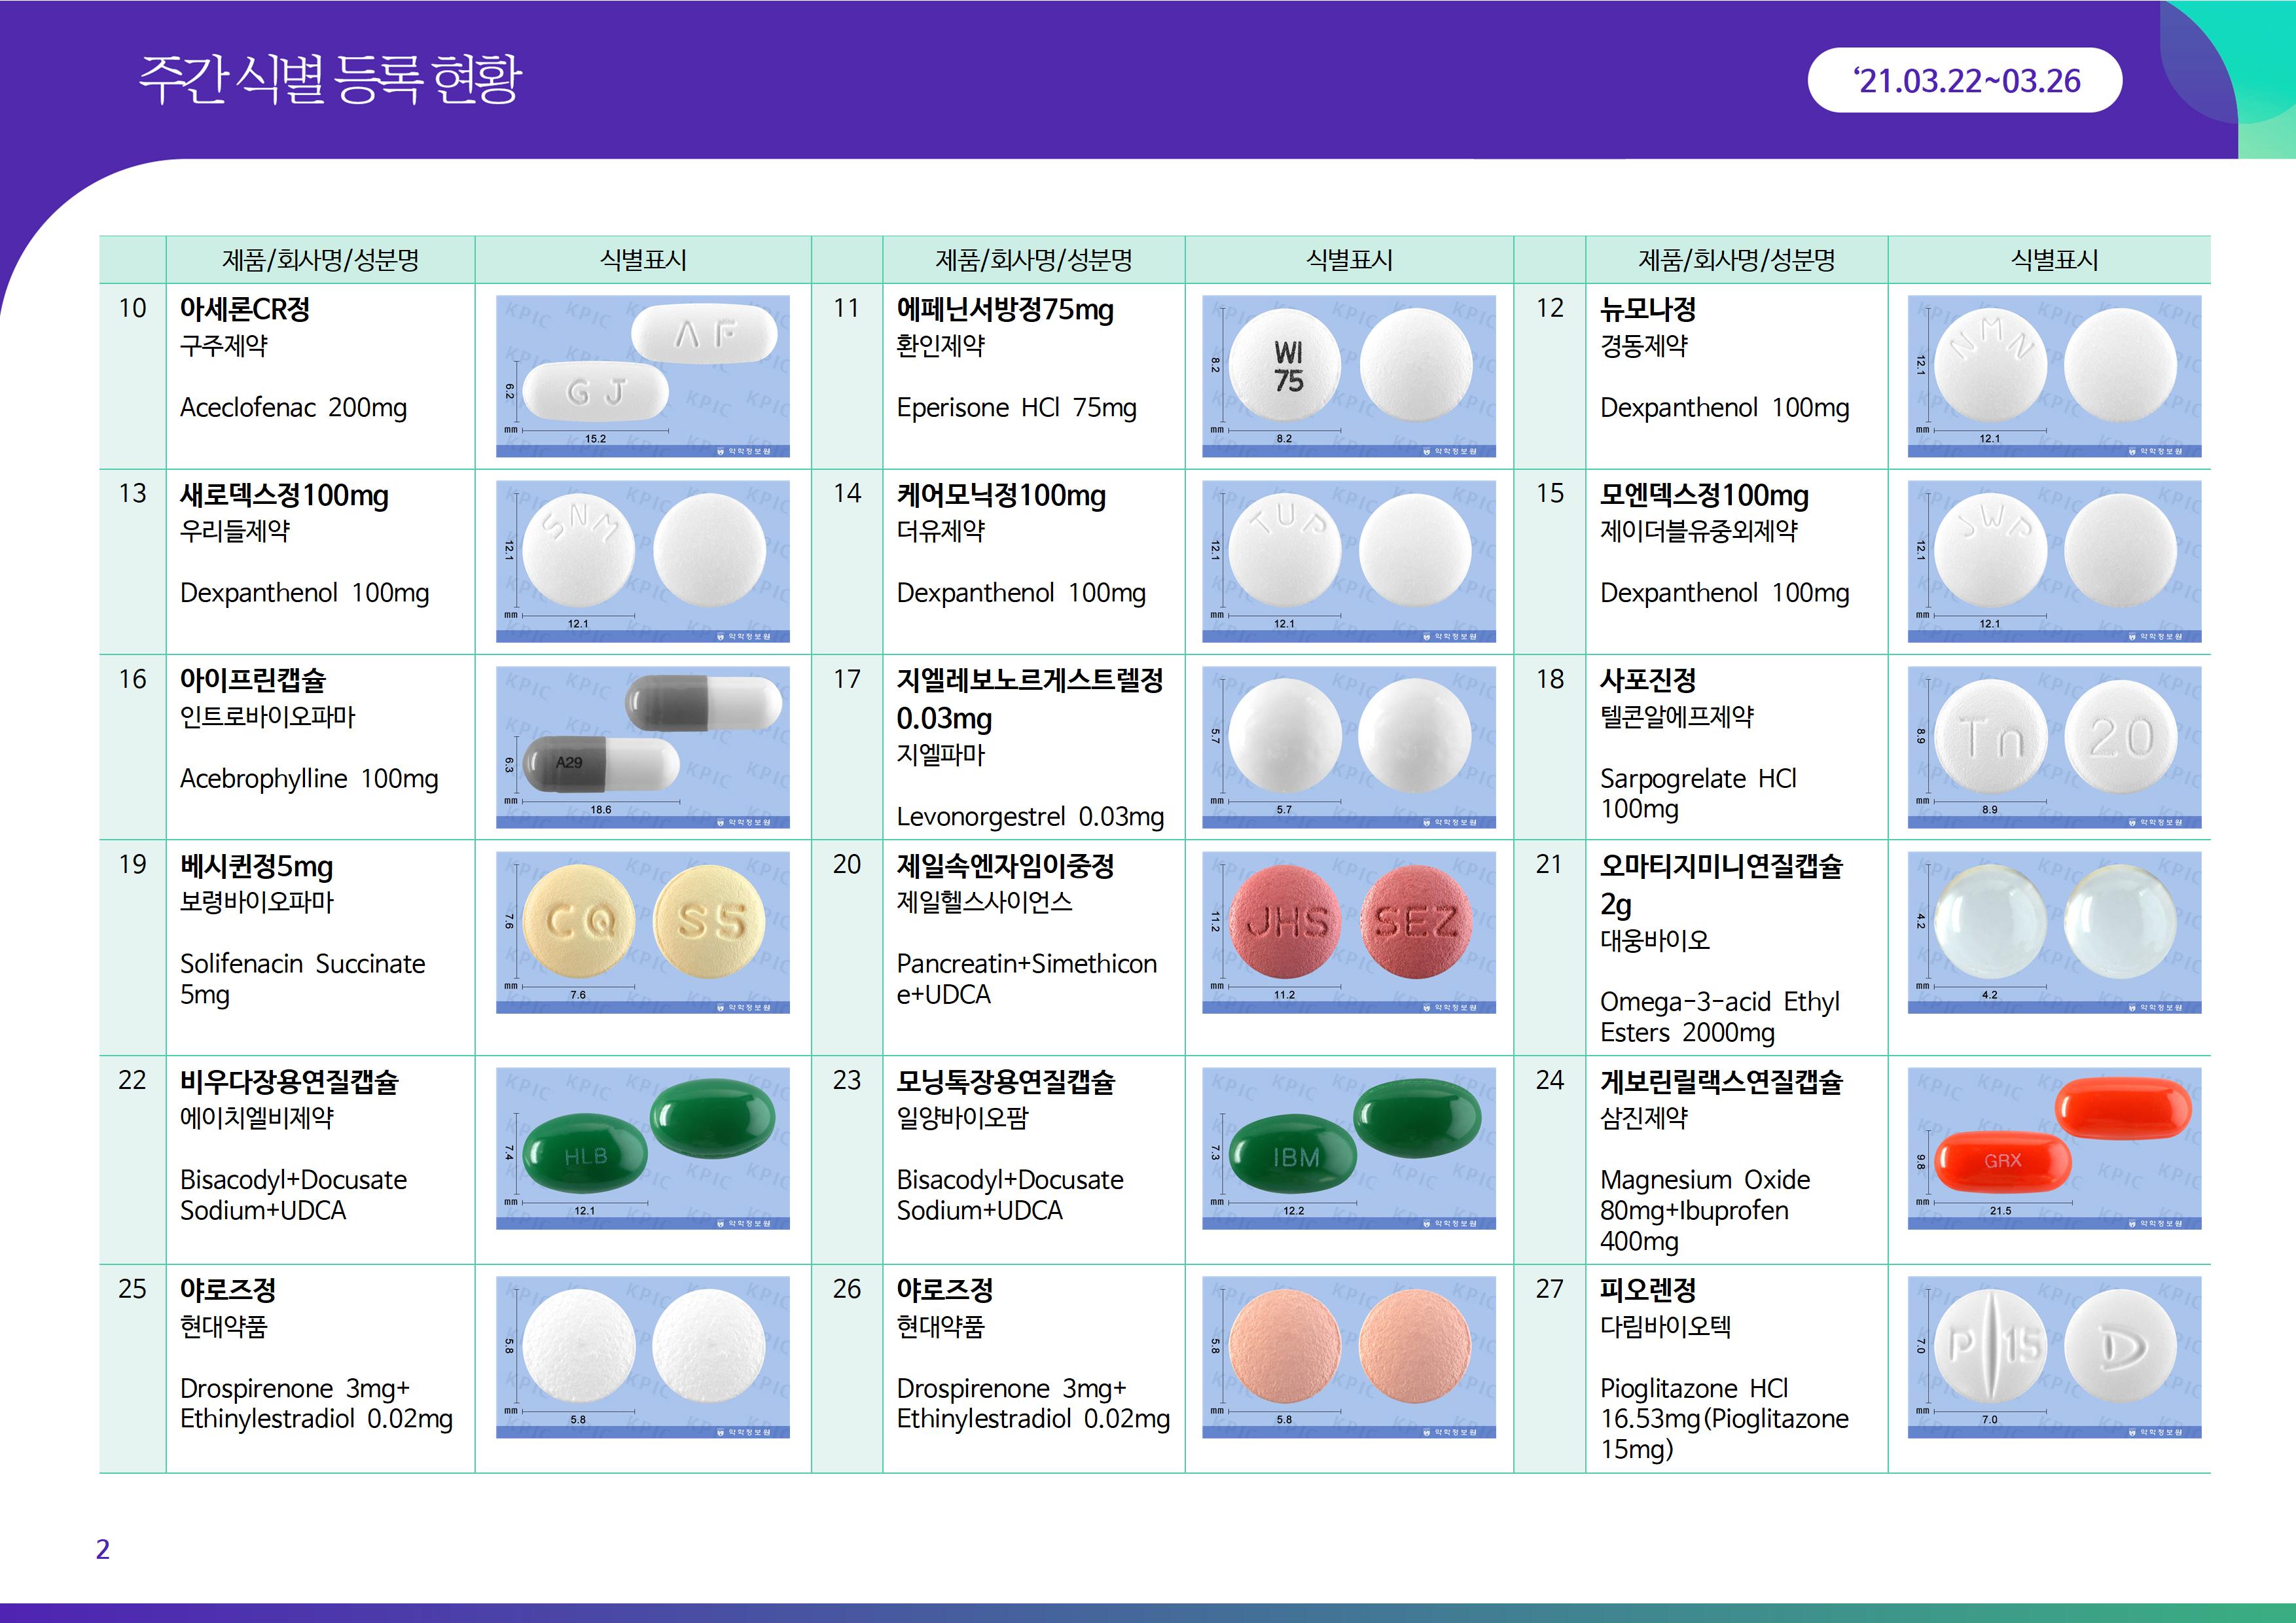Click the first 식별표시 column header

[x=642, y=260]
